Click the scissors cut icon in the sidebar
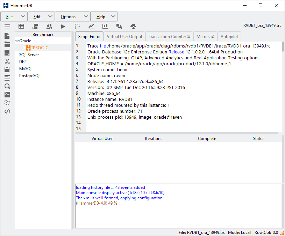 pyautogui.click(x=7, y=61)
